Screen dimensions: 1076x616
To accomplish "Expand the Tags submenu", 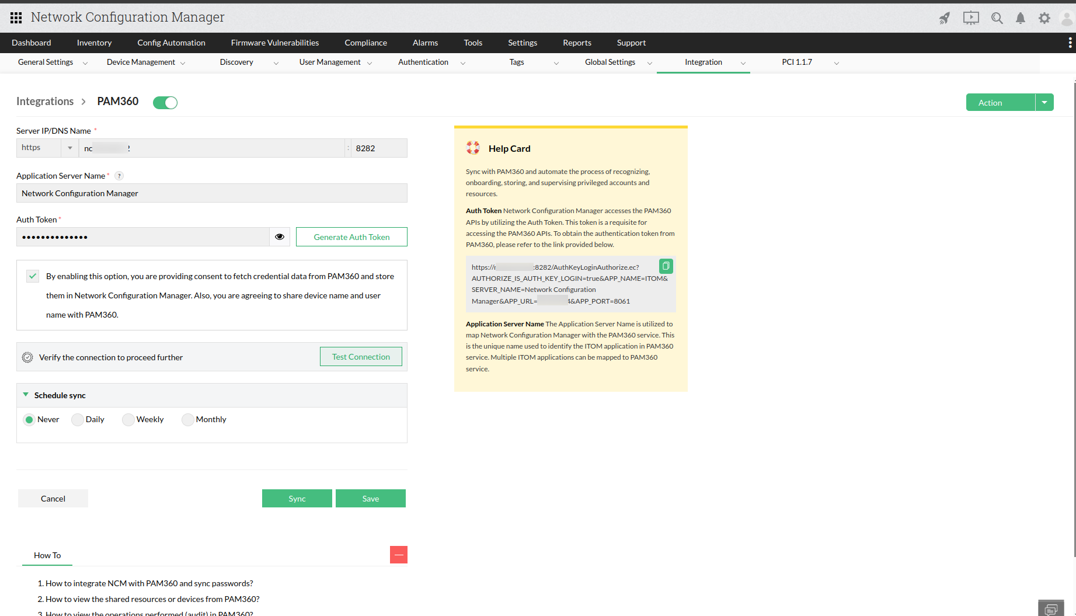I will (556, 63).
